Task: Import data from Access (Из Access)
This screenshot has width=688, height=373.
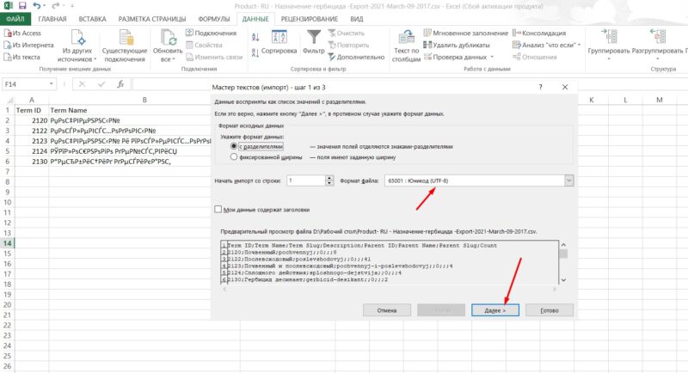Action: (x=23, y=34)
